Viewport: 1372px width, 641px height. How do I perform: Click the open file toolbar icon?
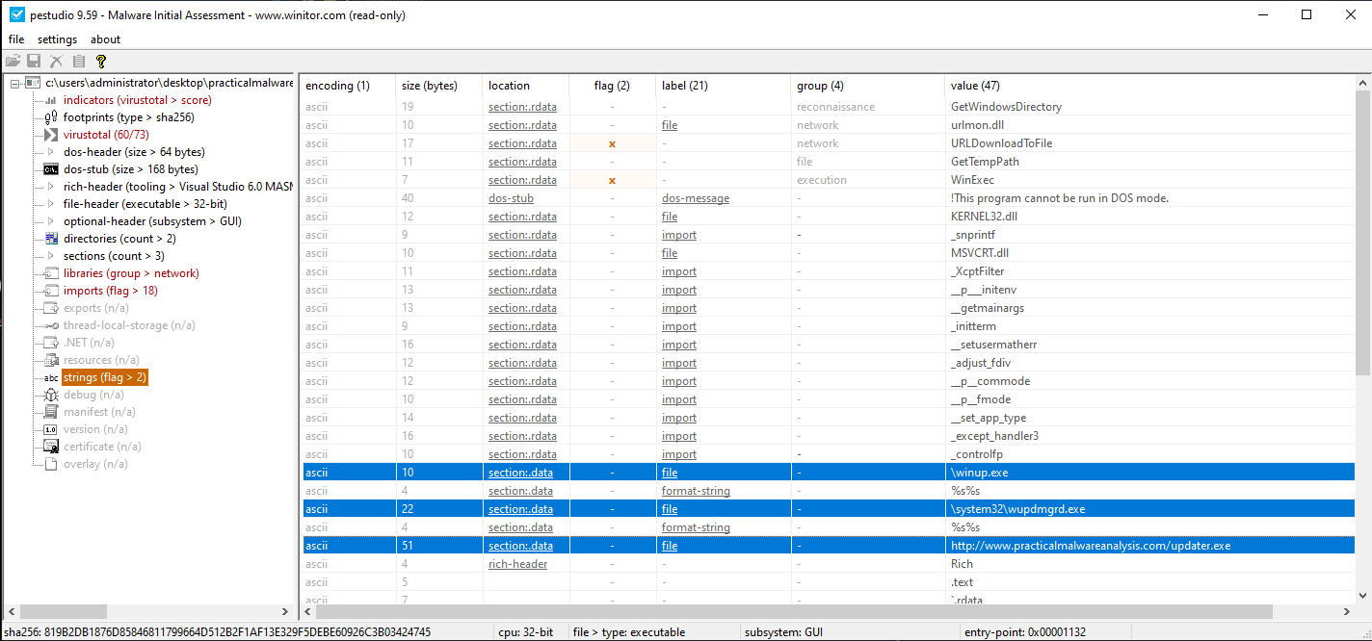click(13, 61)
